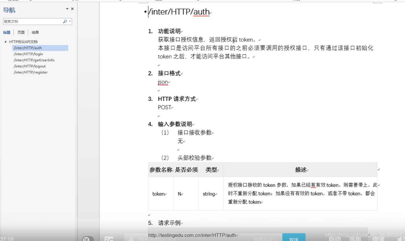405x241 pixels.
Task: Click the word json in document
Action: [163, 82]
